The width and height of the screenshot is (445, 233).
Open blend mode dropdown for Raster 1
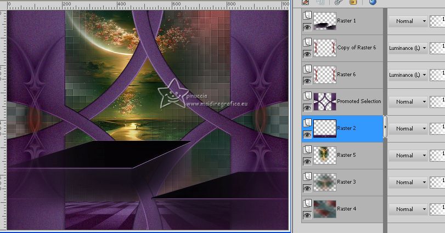(x=408, y=21)
